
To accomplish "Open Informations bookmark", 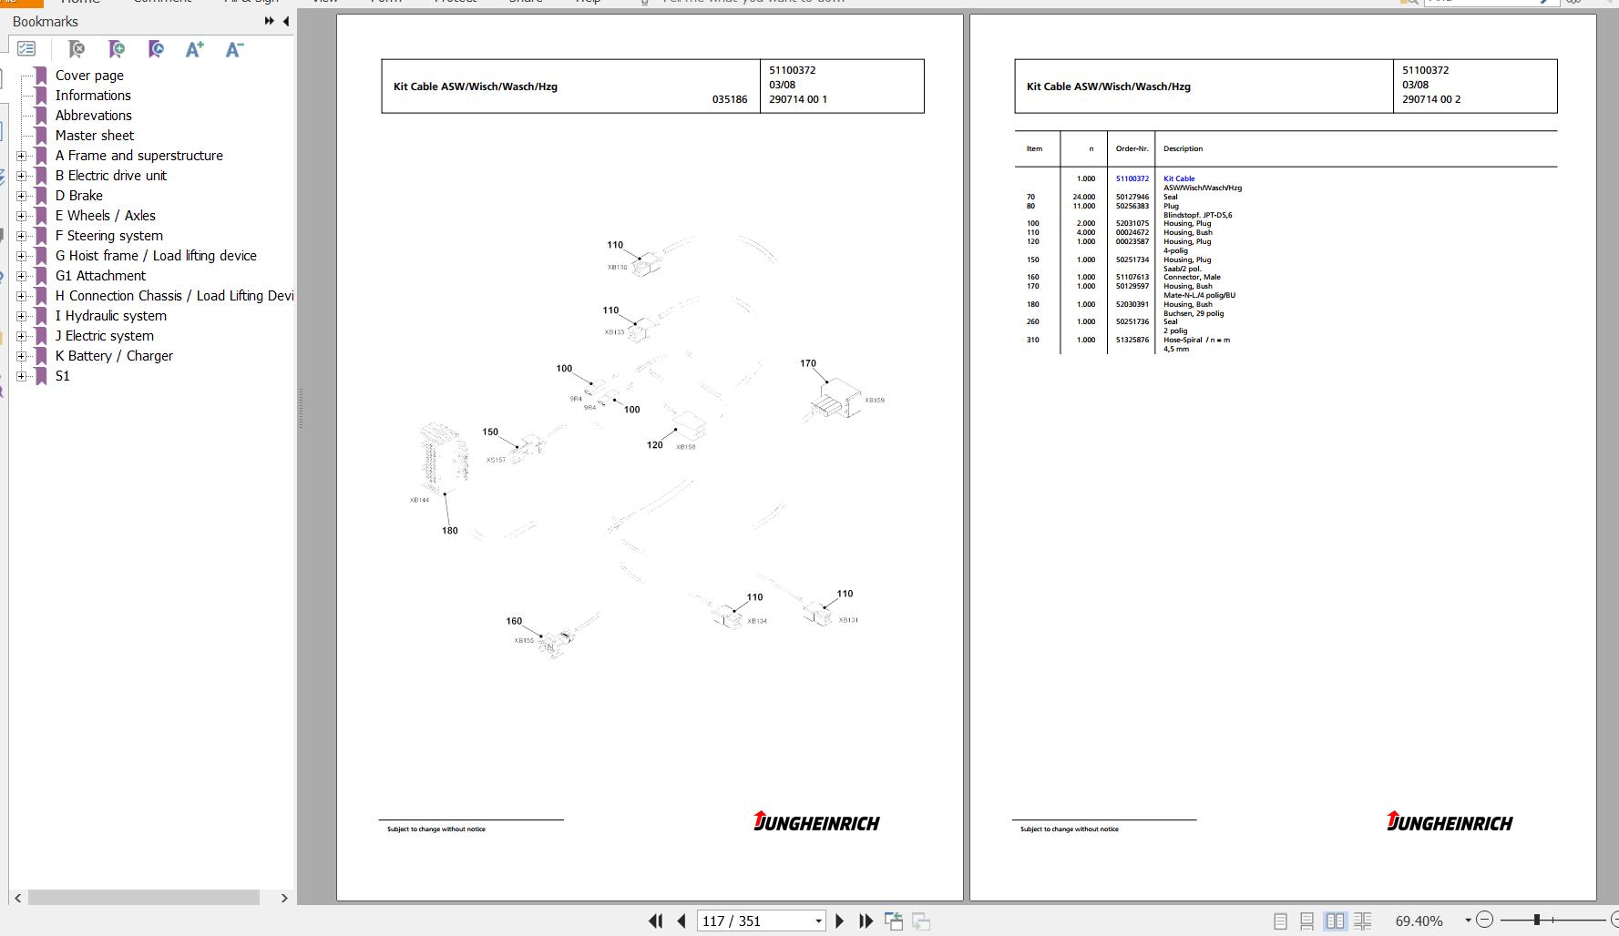I will (93, 96).
